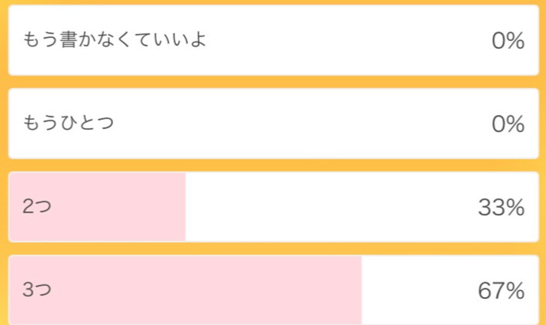Click the 67% result value
This screenshot has height=325, width=546.
(501, 291)
